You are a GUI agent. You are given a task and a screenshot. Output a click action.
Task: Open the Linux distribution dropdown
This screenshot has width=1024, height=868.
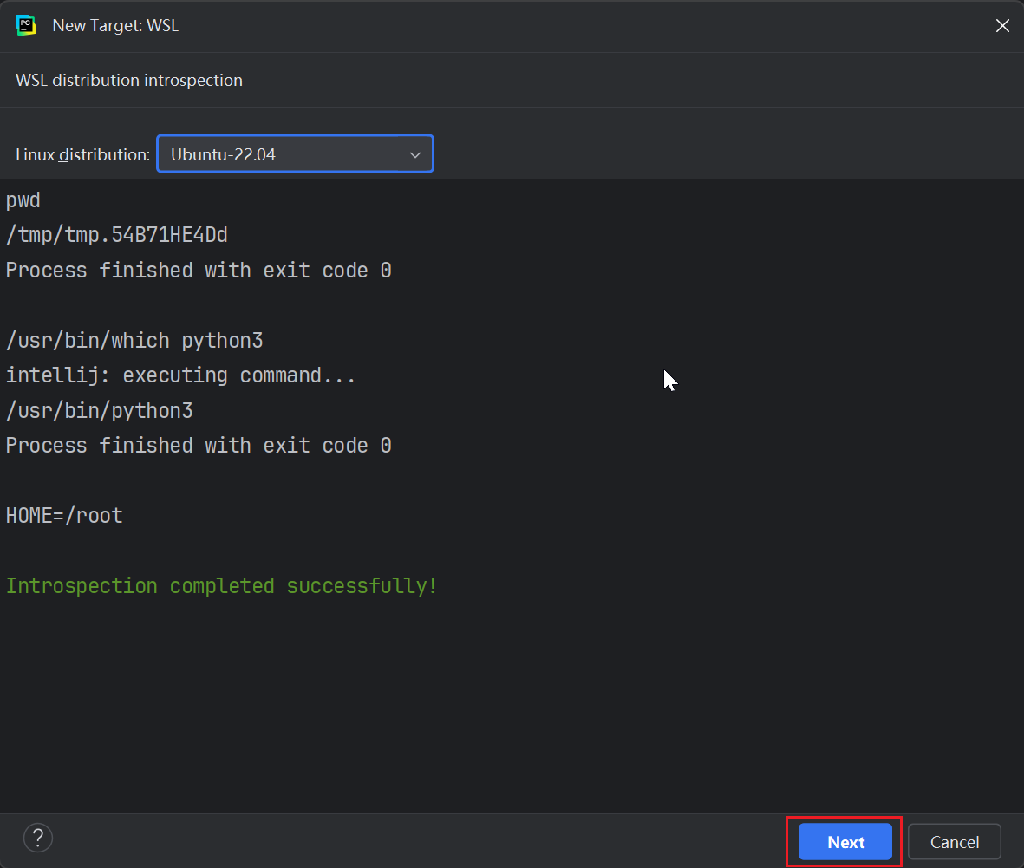pyautogui.click(x=295, y=154)
